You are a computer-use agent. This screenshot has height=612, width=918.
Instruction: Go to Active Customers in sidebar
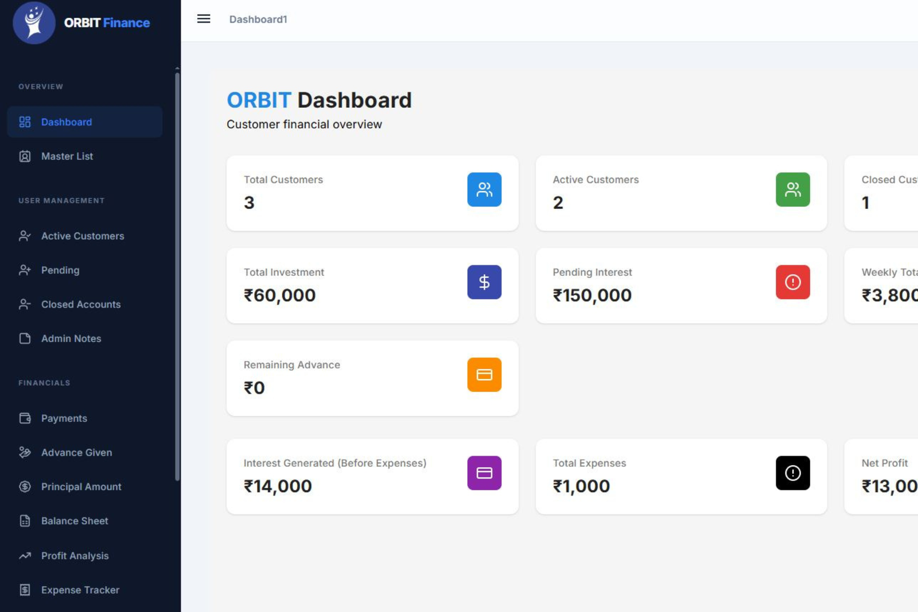(85, 236)
